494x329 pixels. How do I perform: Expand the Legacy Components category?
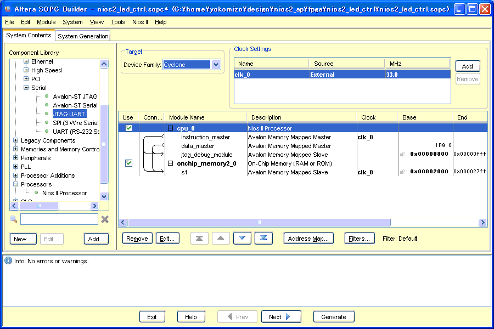coord(15,140)
